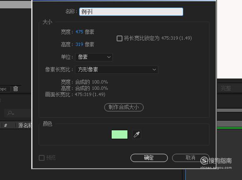Click the 宽度 合成的 100.0% text
The image size is (242, 180).
click(x=84, y=82)
